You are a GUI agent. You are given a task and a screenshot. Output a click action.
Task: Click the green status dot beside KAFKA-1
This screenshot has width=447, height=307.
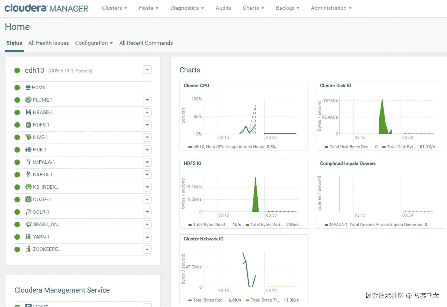[x=17, y=175]
